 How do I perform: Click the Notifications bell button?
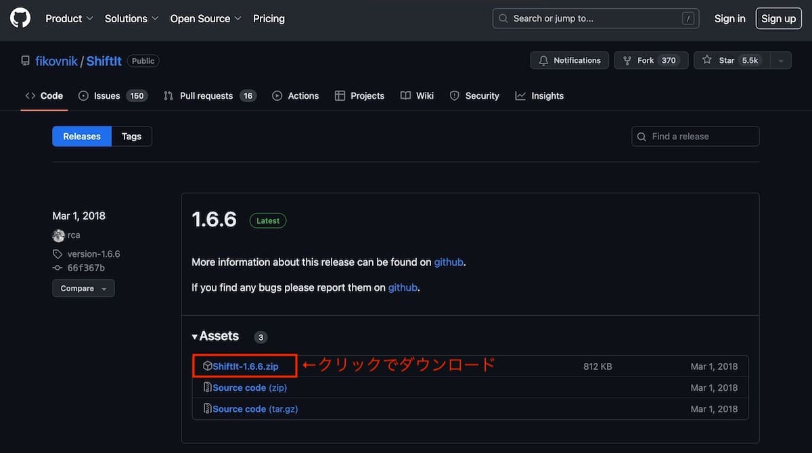click(569, 60)
